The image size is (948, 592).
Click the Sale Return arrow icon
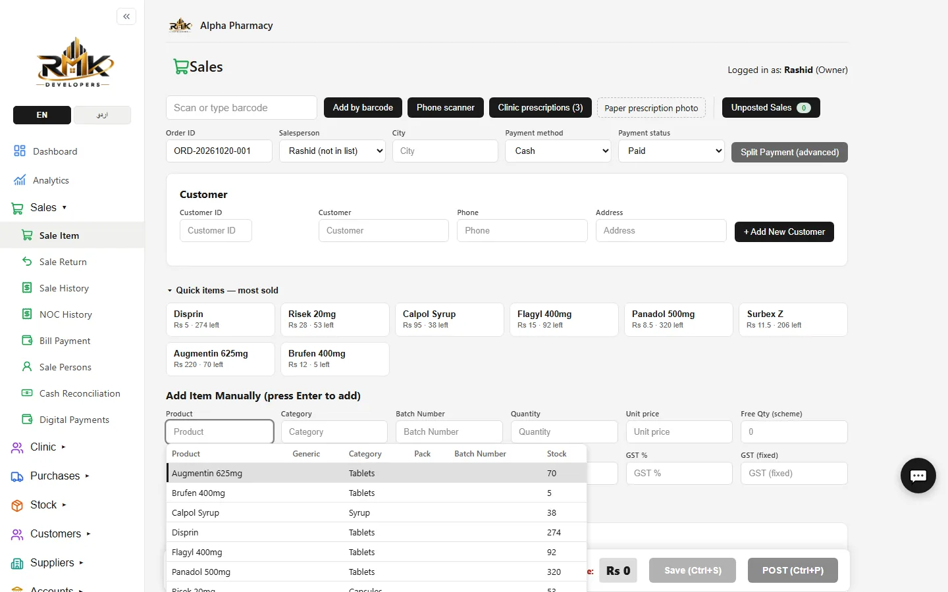point(27,261)
